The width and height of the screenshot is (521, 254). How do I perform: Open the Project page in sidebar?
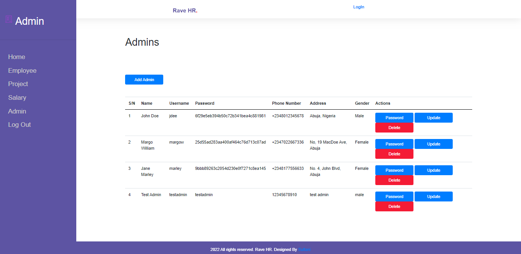pos(18,84)
